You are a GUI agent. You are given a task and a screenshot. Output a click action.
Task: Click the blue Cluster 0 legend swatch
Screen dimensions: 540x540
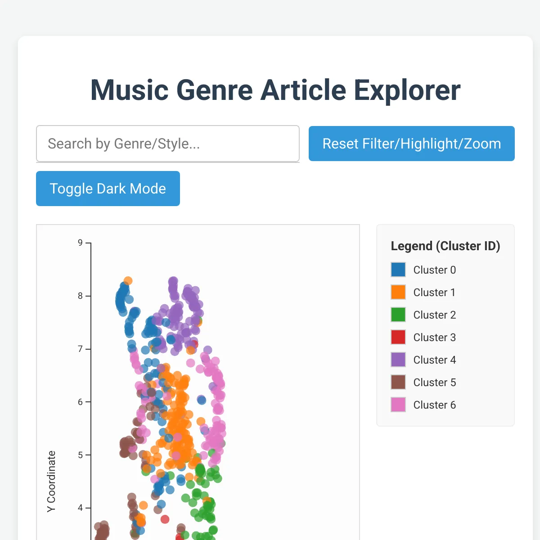click(398, 270)
